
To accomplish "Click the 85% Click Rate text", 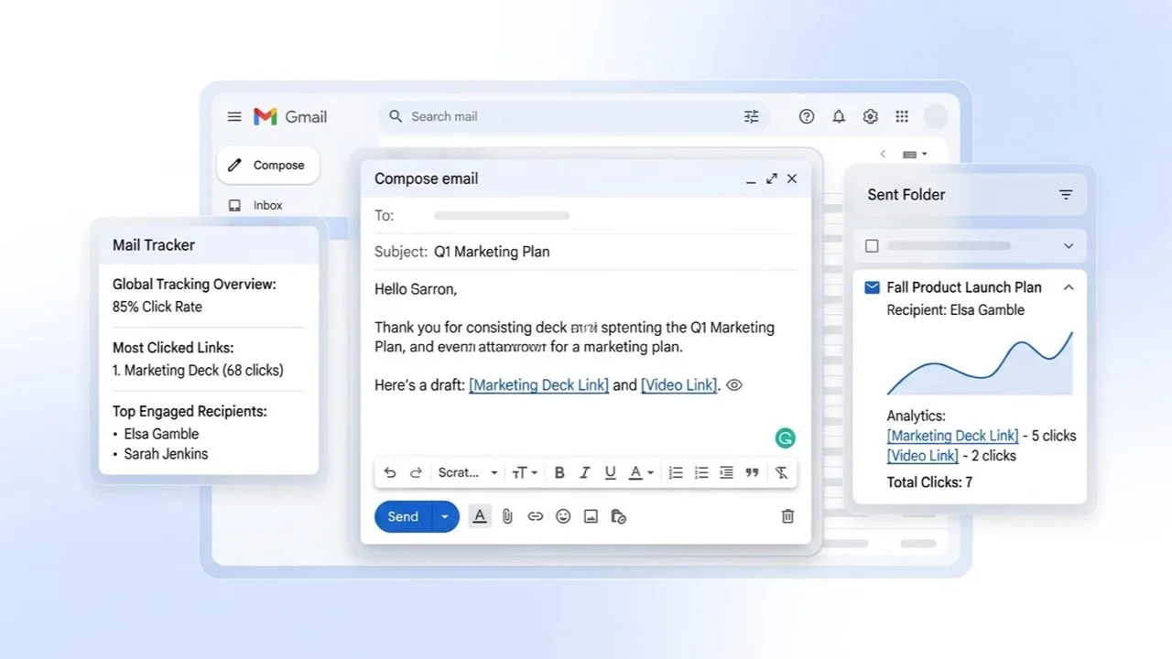I will tap(157, 307).
